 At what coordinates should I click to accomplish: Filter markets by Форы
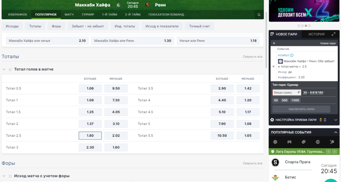56,26
